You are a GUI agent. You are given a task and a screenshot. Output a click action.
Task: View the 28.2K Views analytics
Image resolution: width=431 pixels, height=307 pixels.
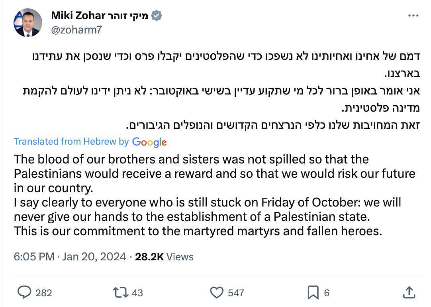(x=164, y=257)
